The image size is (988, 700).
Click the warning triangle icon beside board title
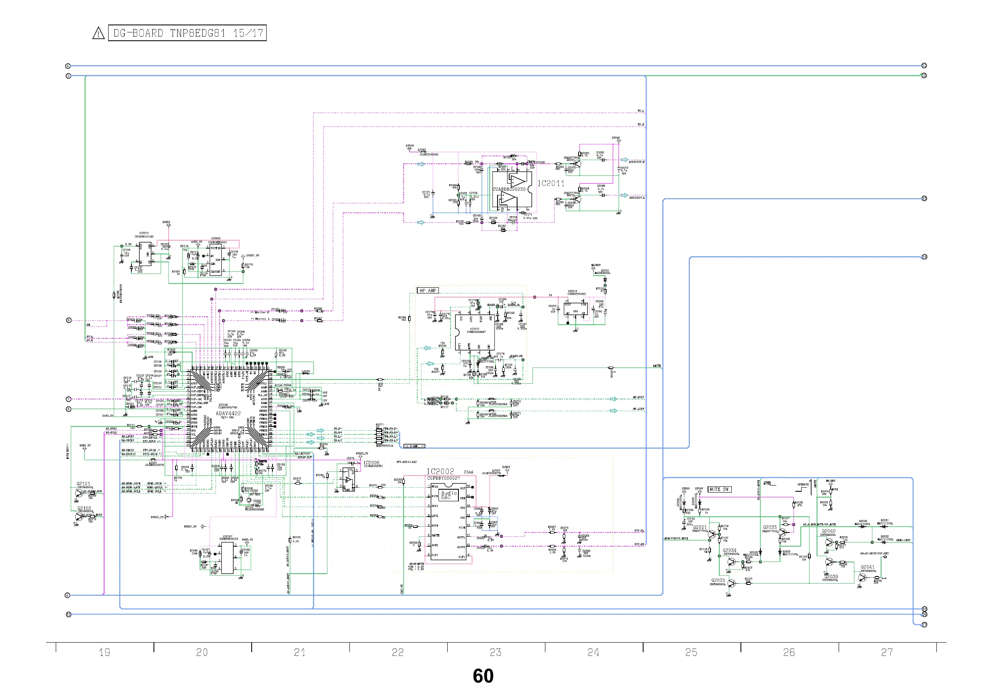98,34
